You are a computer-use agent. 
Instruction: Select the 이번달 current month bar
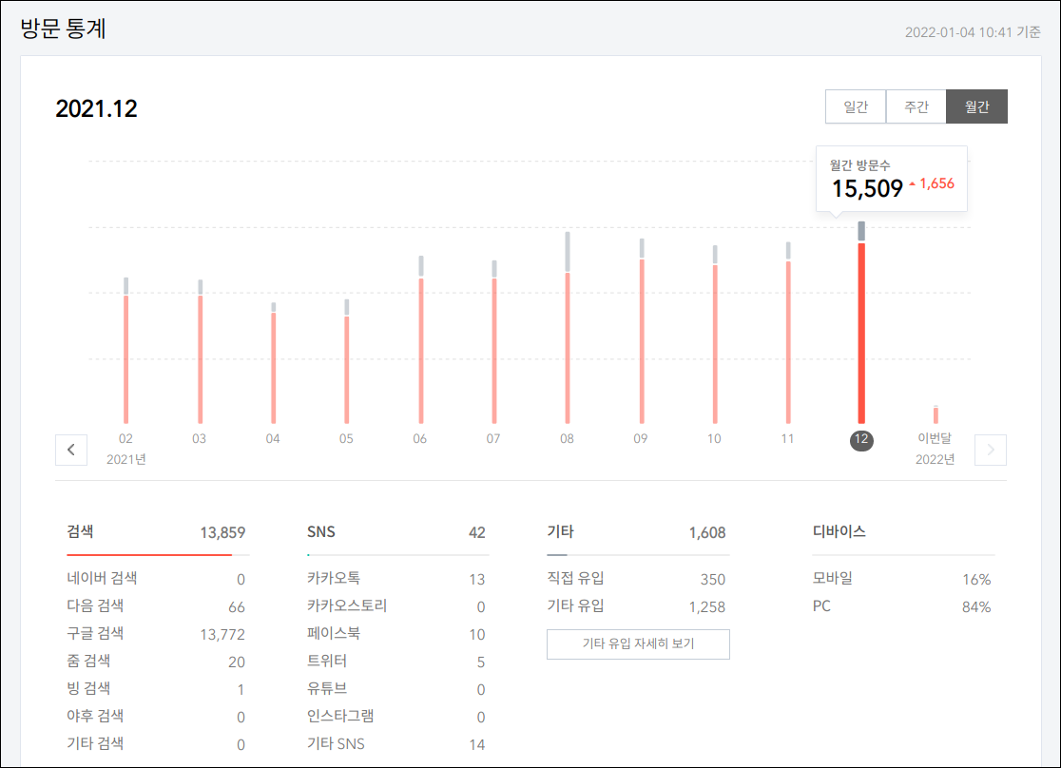click(936, 414)
